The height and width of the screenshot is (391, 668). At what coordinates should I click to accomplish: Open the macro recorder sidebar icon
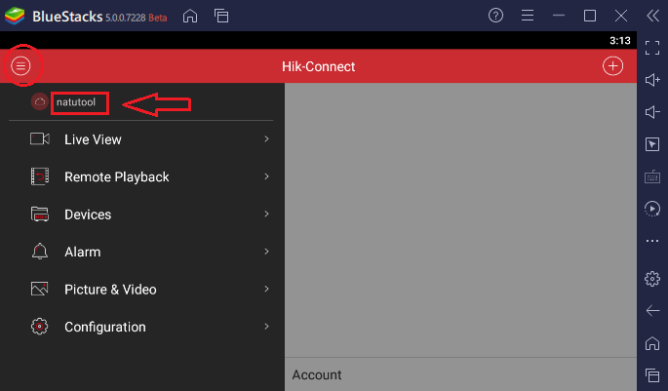(x=652, y=209)
